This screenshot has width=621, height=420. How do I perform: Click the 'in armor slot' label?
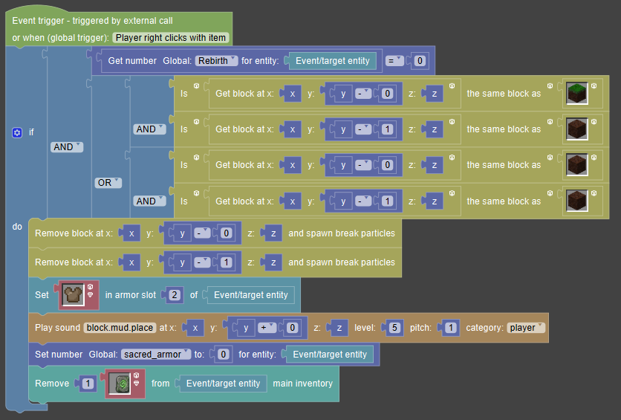pos(131,295)
